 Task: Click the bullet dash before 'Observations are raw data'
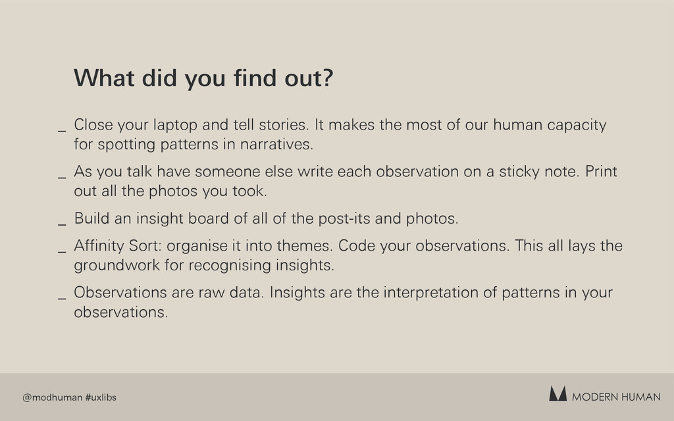pos(62,298)
